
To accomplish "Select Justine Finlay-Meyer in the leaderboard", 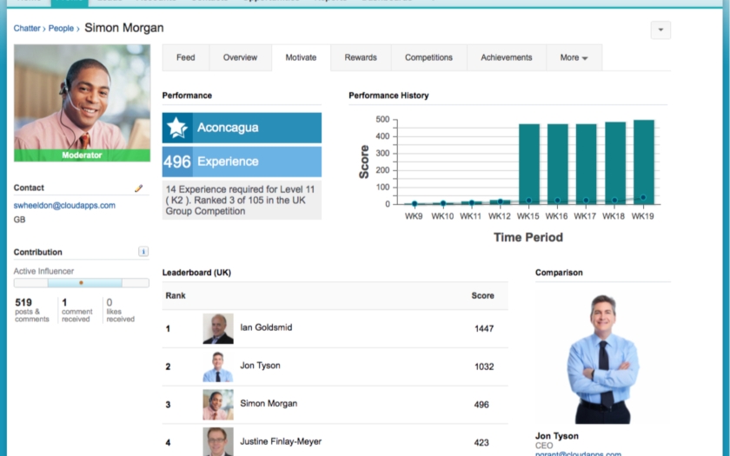I will 281,441.
